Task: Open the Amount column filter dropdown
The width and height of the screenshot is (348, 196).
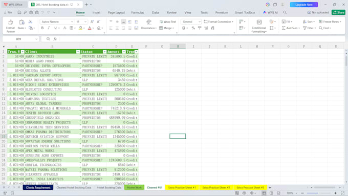Action: (x=124, y=52)
